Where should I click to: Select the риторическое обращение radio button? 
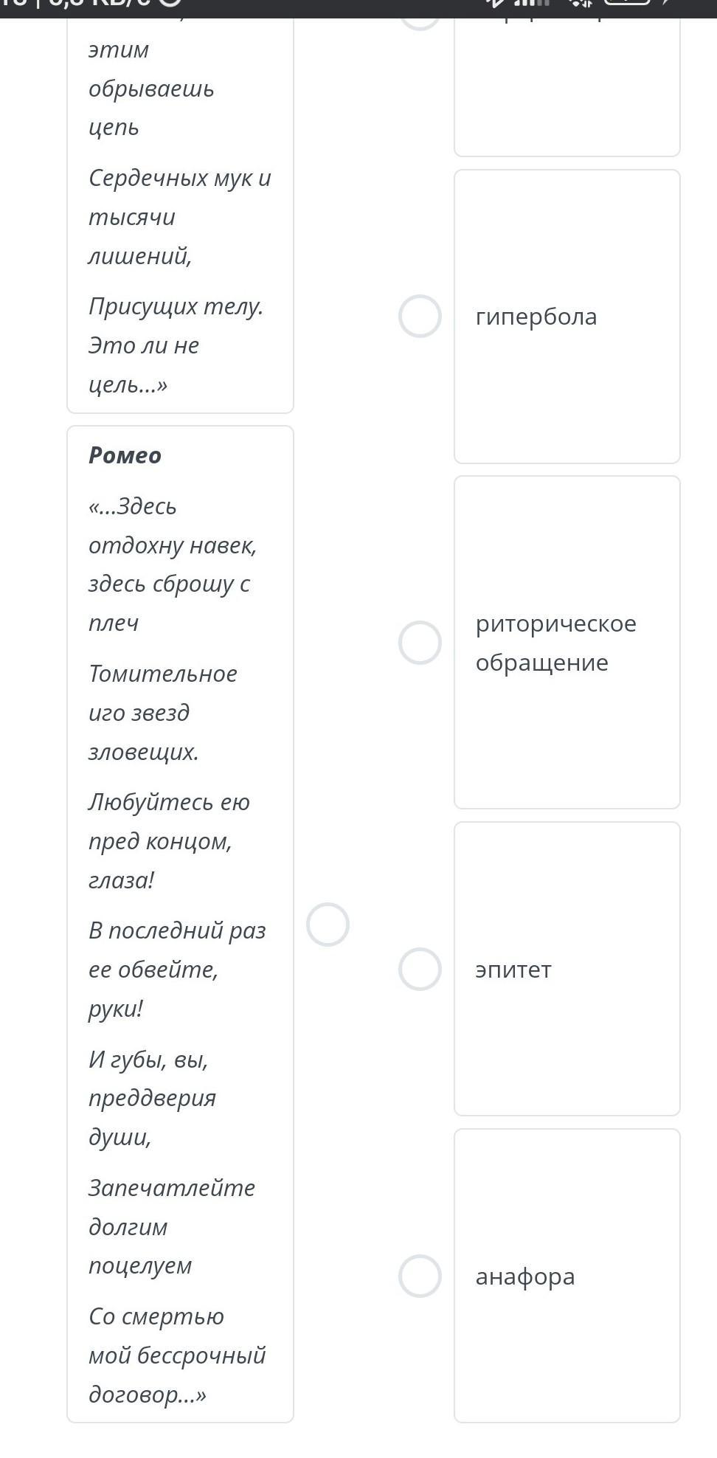420,643
